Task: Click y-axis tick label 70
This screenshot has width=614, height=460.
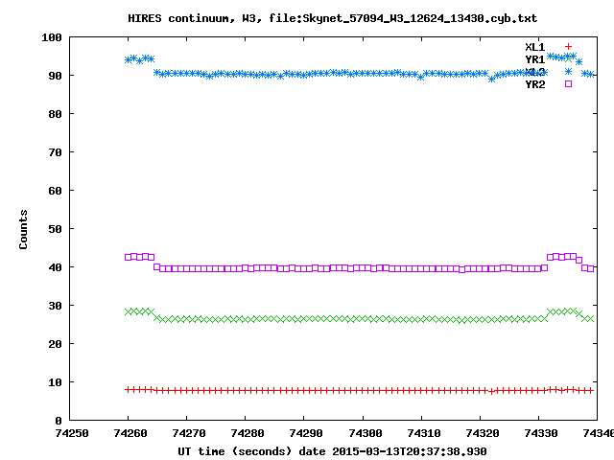Action: coord(56,152)
